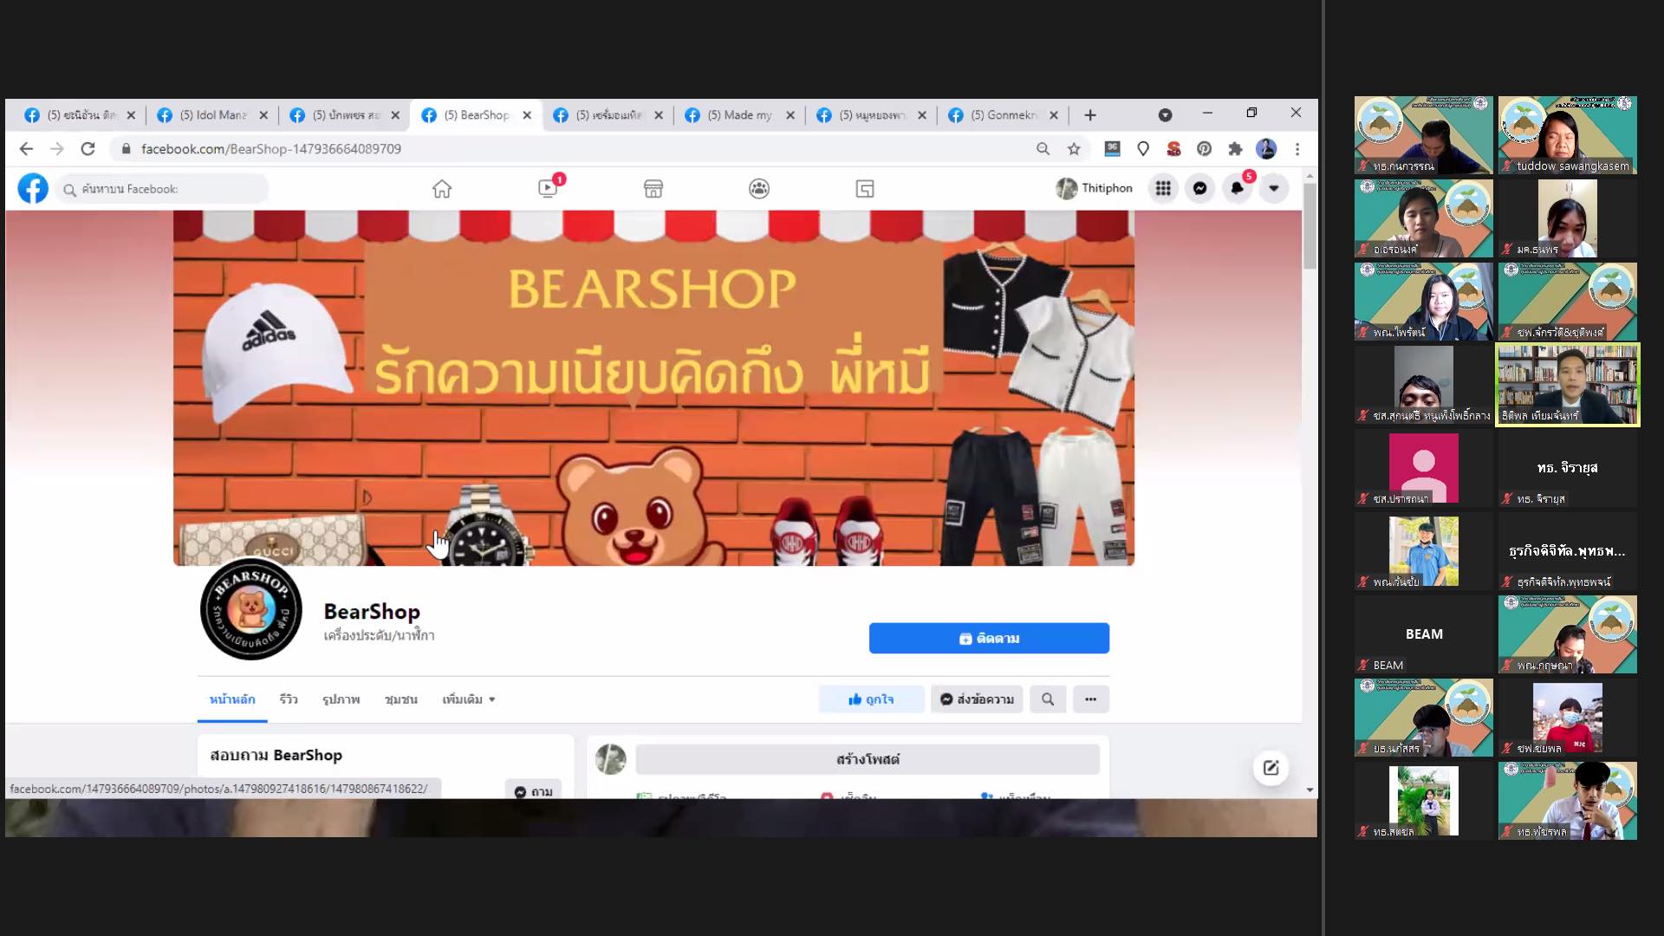The width and height of the screenshot is (1664, 936).
Task: Switch to the Made my browser tab
Action: coord(738,115)
